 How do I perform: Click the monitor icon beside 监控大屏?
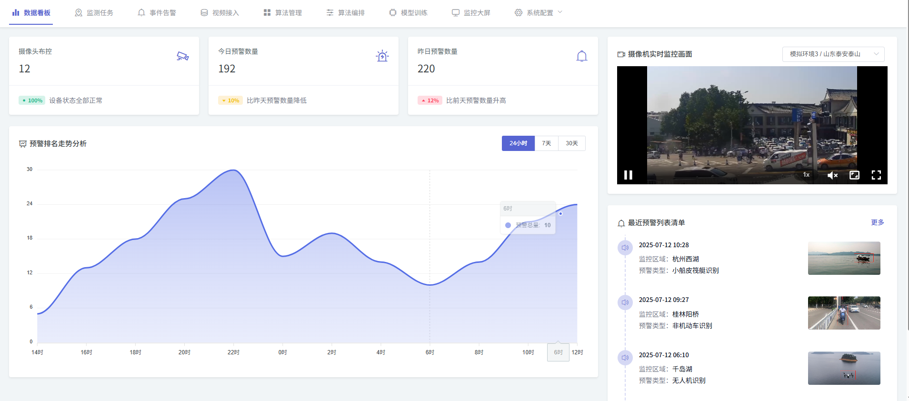(x=456, y=12)
